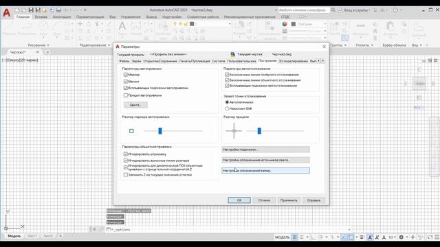The image size is (440, 247).
Task: Toggle Игнорировать выносные линии размера checkbox
Action: point(126,161)
